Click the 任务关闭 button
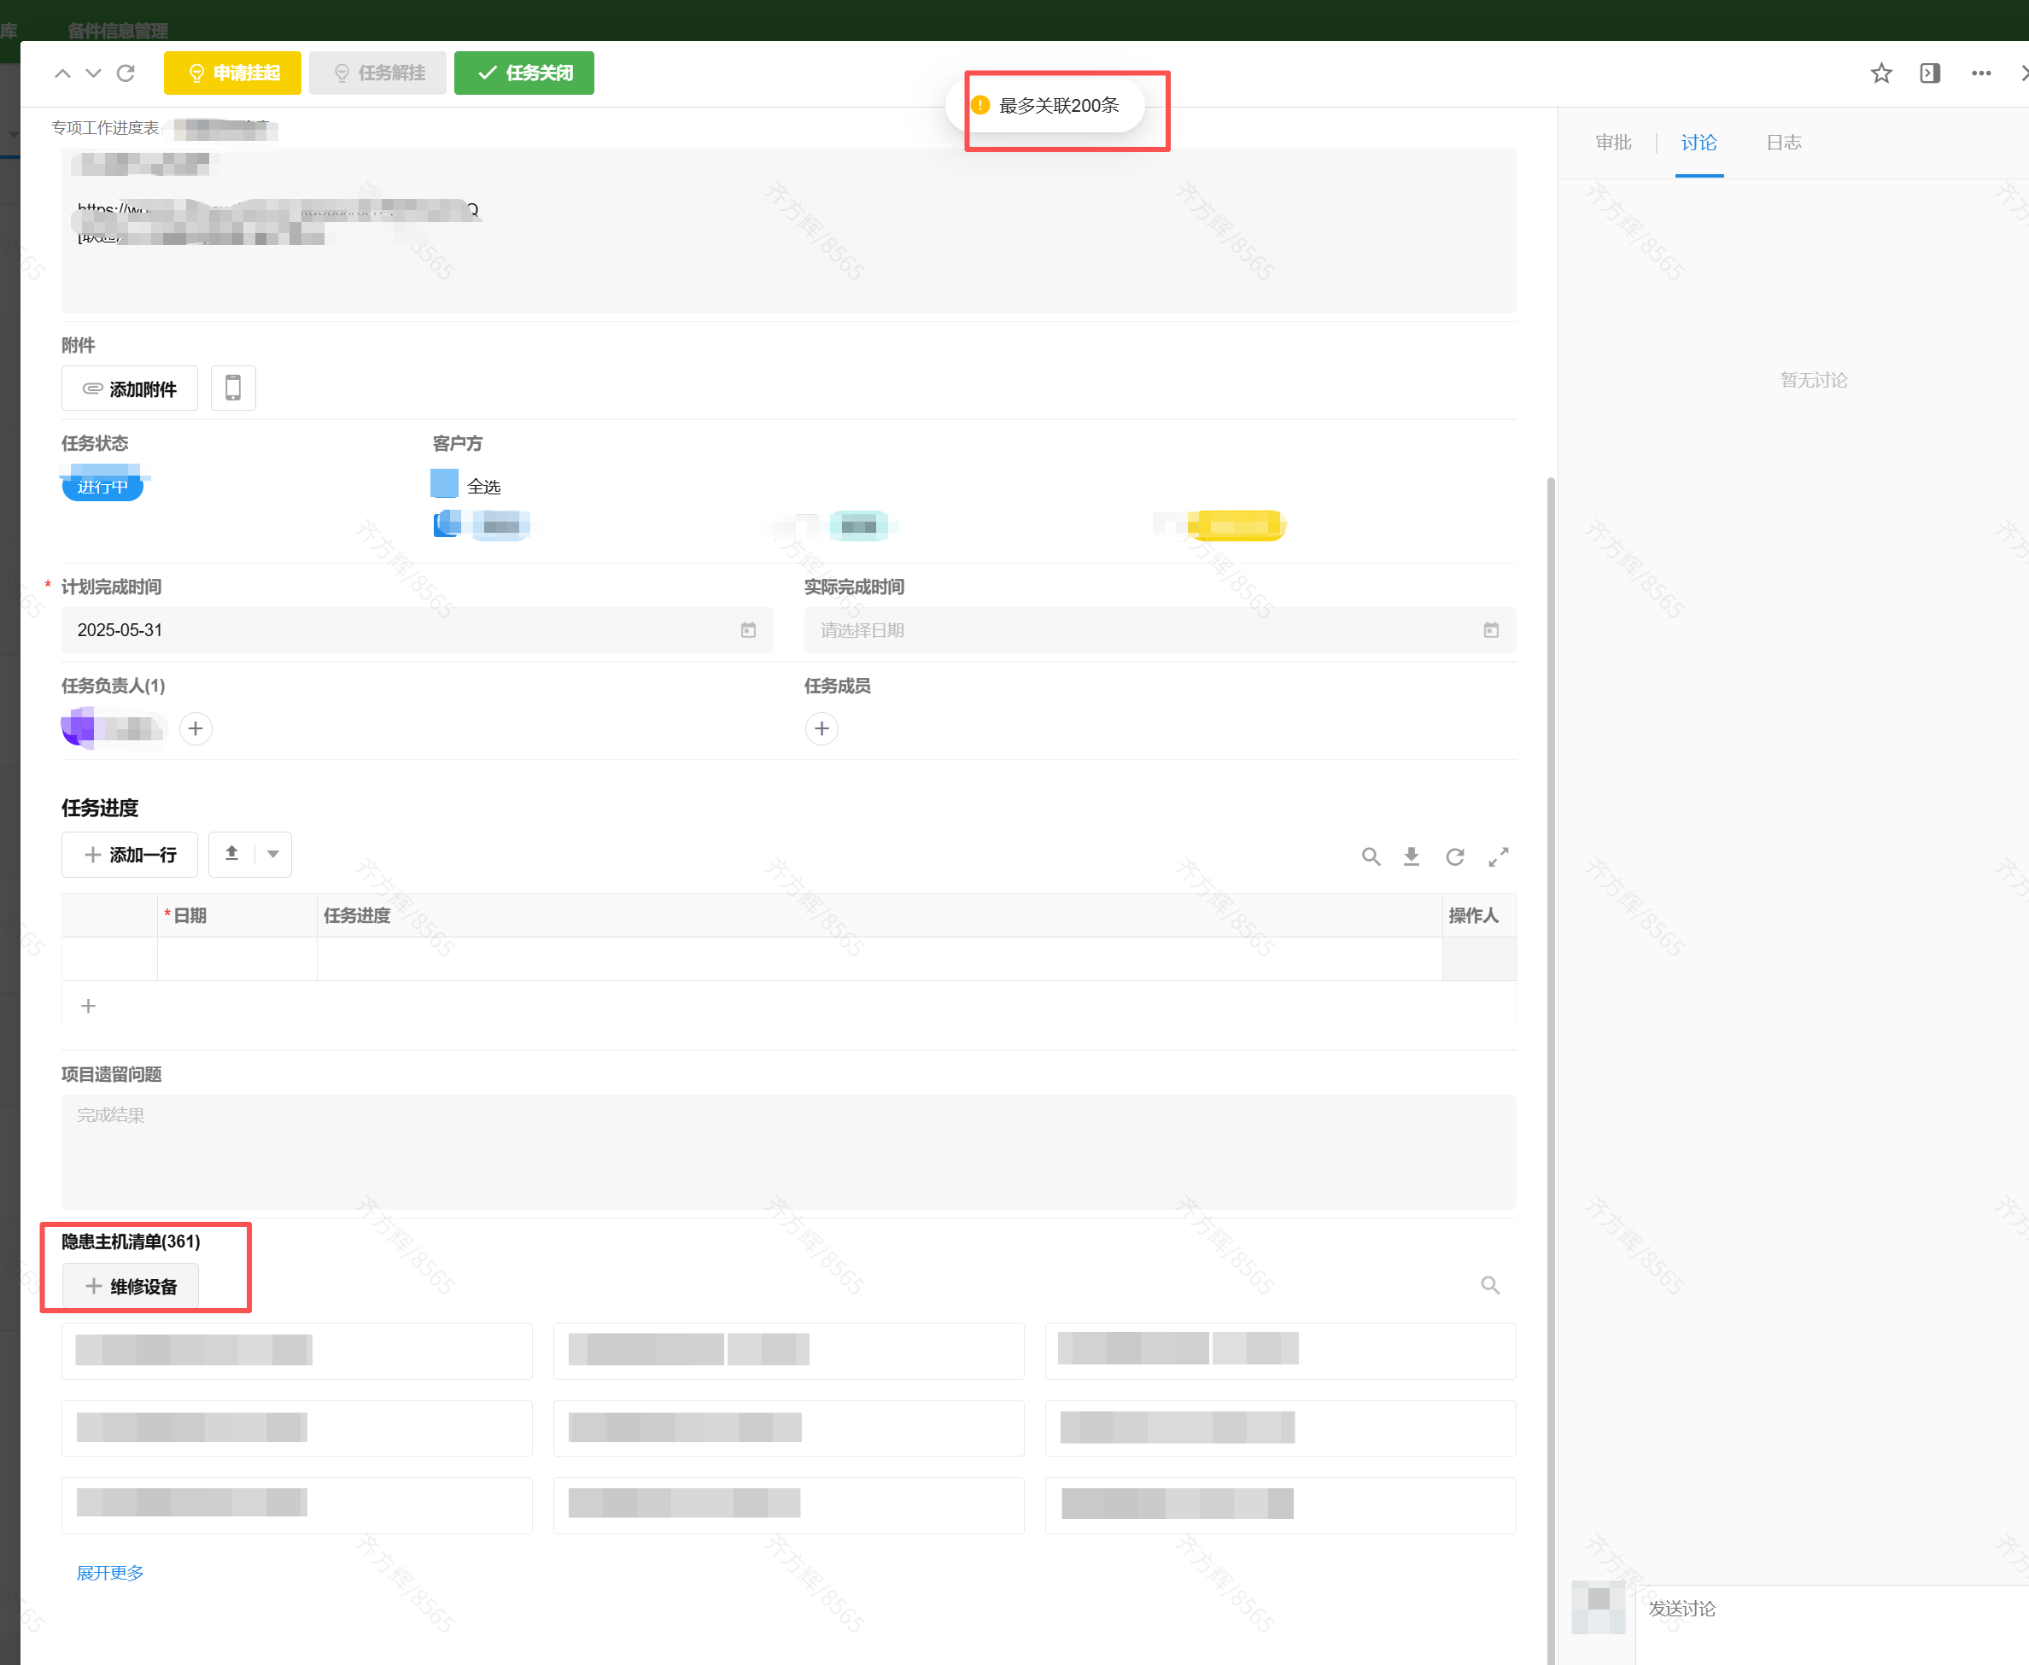Image resolution: width=2029 pixels, height=1665 pixels. 523,73
